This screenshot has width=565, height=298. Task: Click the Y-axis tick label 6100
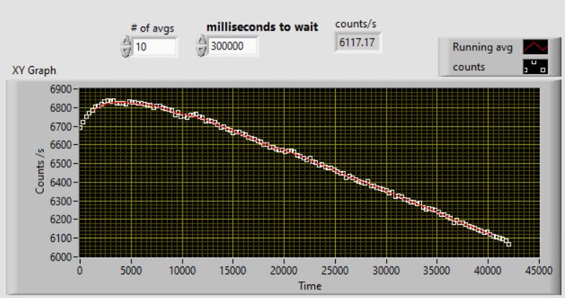pos(62,238)
